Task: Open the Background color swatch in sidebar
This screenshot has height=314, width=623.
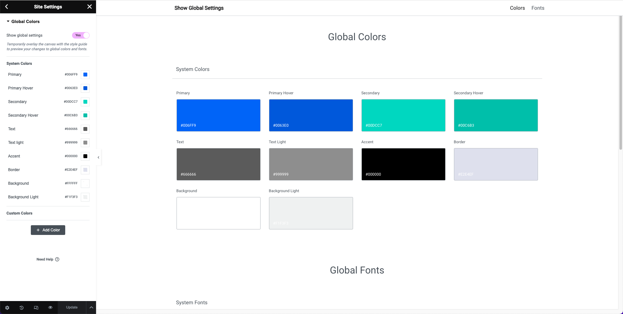Action: 85,183
